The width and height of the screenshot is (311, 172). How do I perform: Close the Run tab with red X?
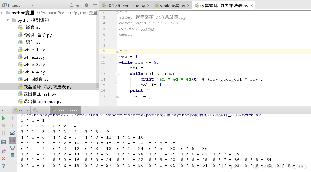pos(4,159)
